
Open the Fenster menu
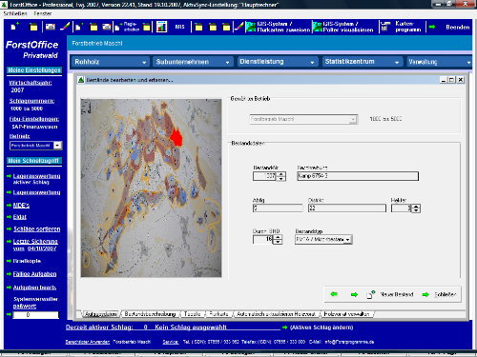pos(43,13)
